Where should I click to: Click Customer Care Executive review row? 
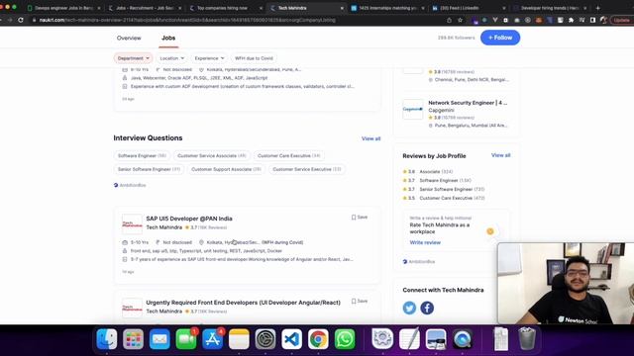(444, 198)
